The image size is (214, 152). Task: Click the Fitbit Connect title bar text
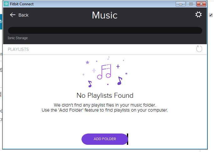22,4
